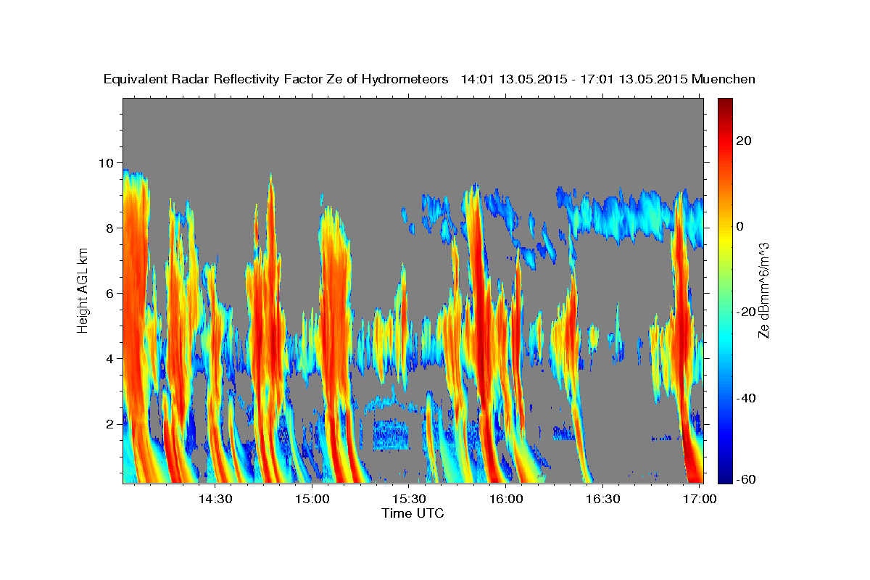This screenshot has height=580, width=870.
Task: Click the 16:30 time tick label
Action: coord(602,500)
